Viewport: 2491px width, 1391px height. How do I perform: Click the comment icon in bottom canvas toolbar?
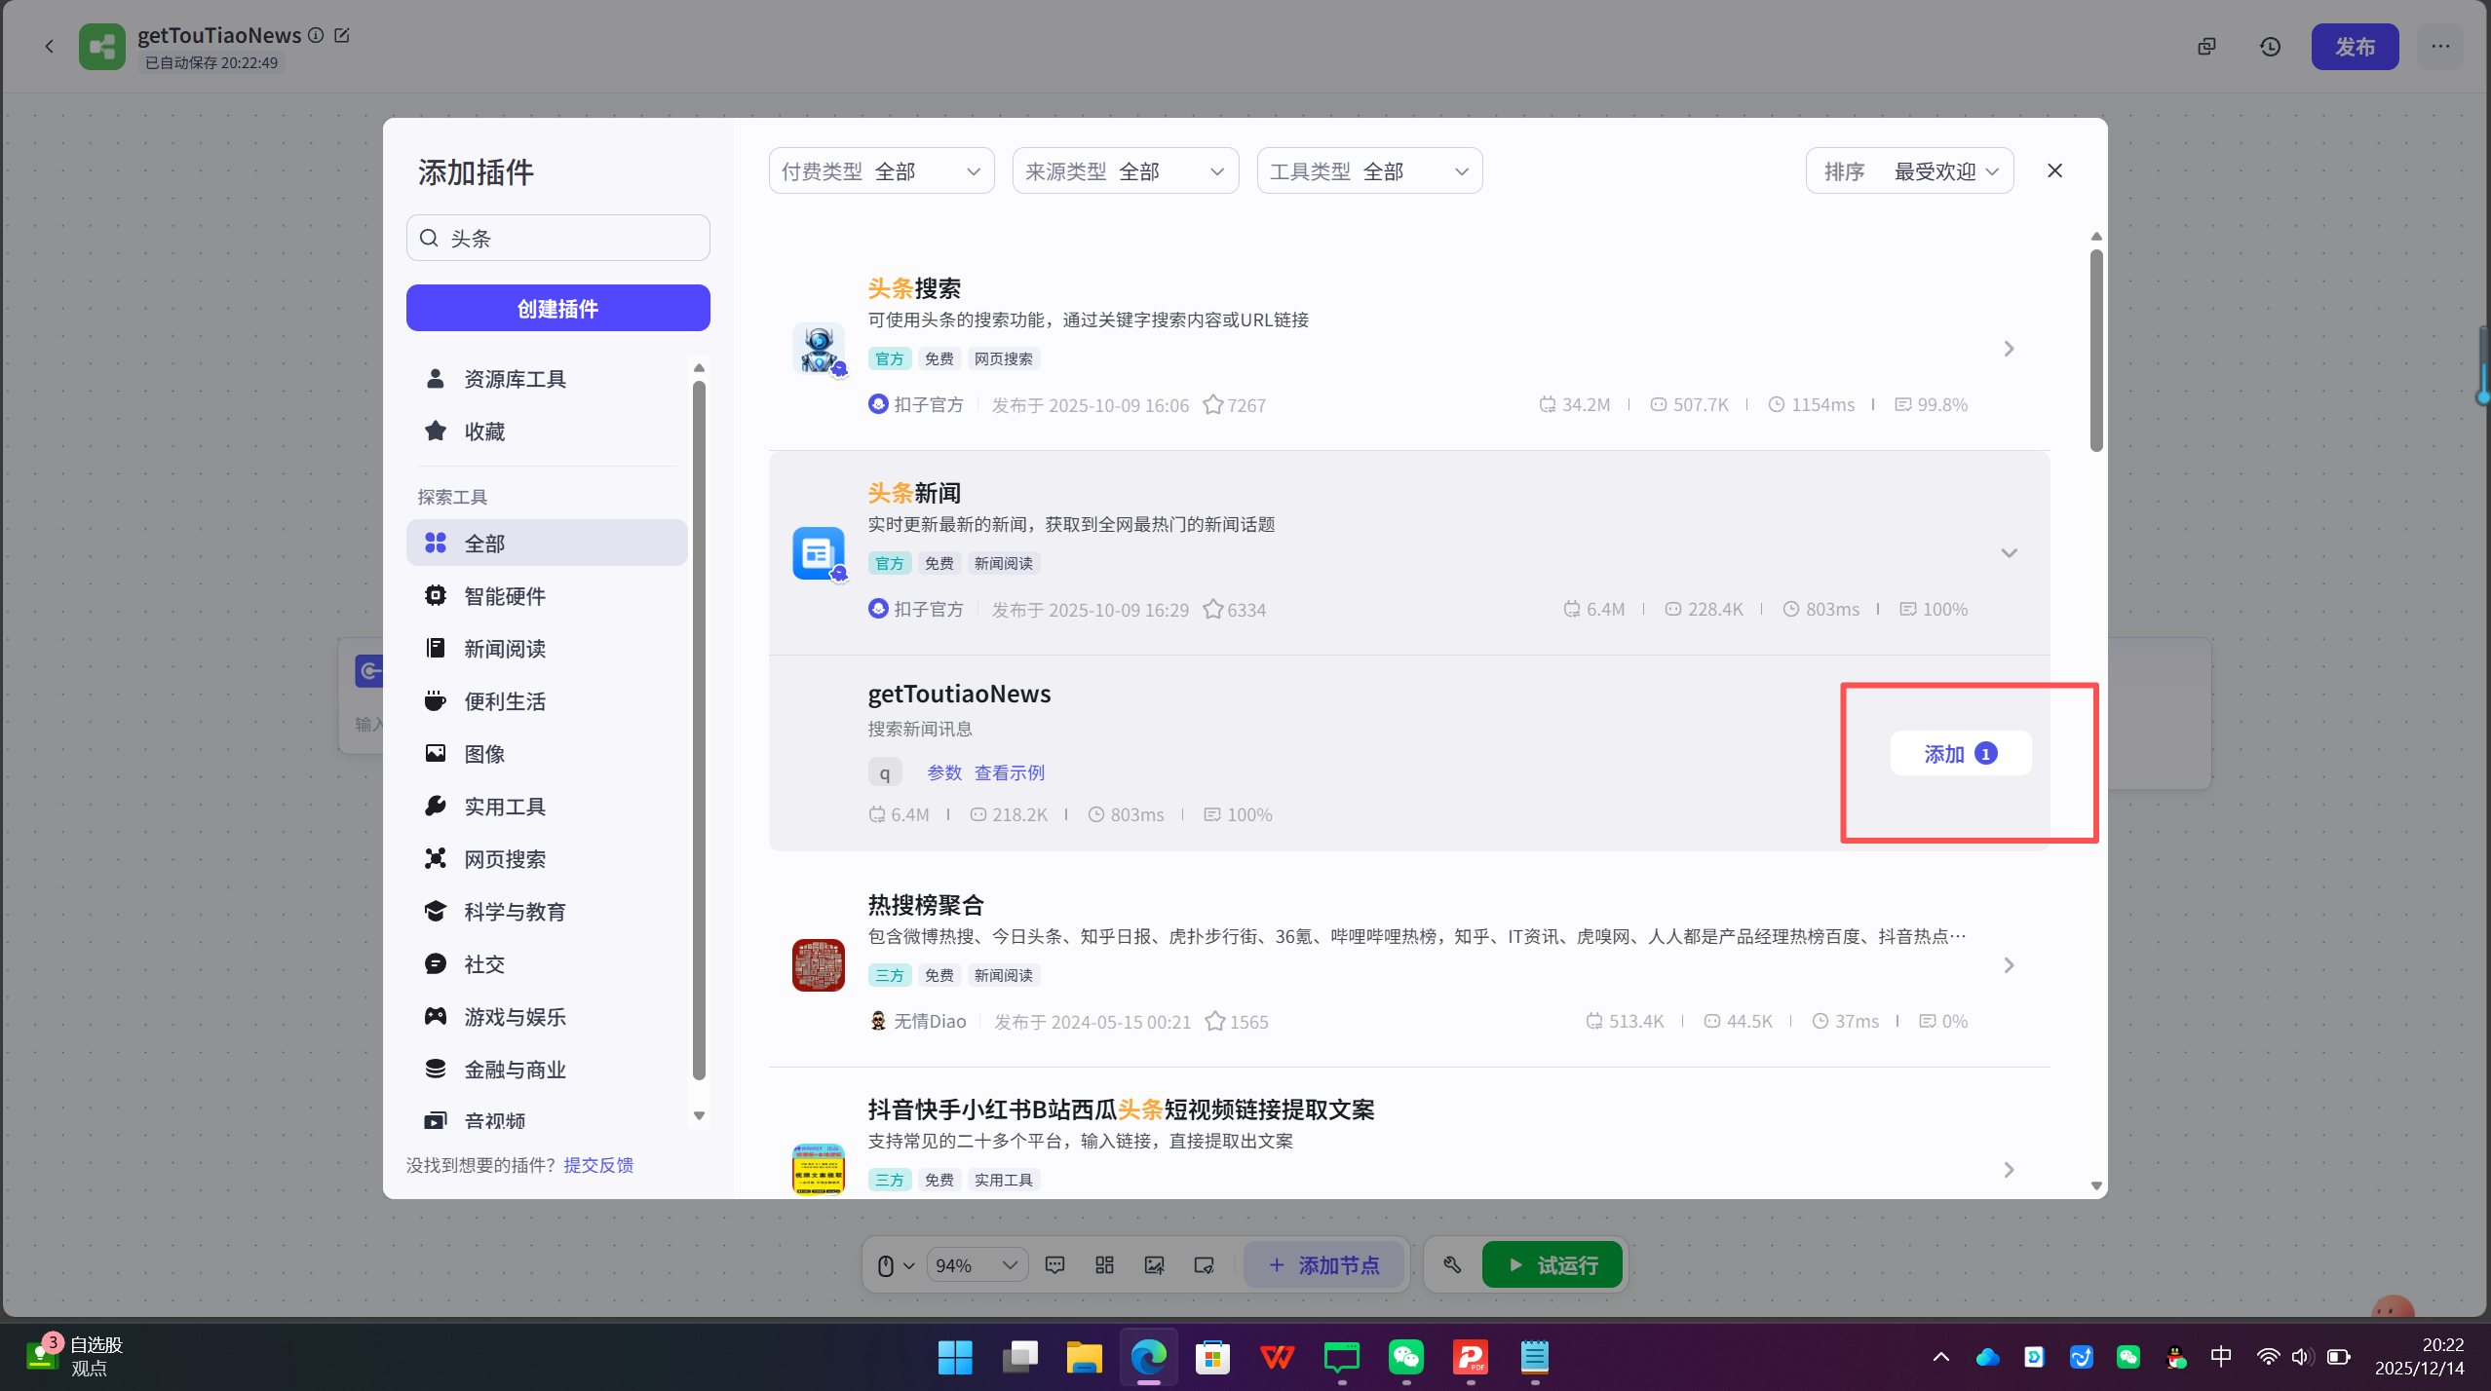coord(1054,1263)
